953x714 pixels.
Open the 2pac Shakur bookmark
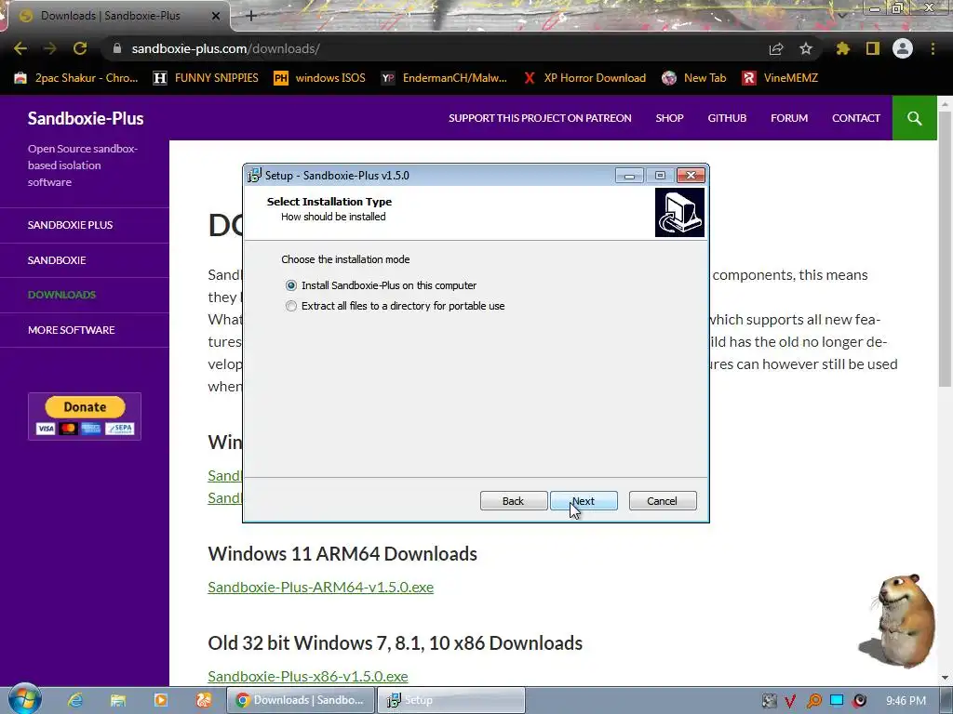tap(76, 78)
